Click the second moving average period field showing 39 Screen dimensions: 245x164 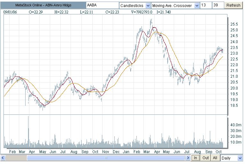tap(218, 5)
